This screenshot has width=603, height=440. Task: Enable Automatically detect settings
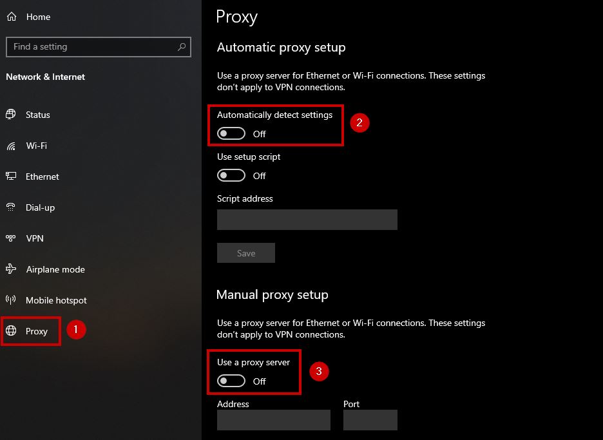pos(231,133)
